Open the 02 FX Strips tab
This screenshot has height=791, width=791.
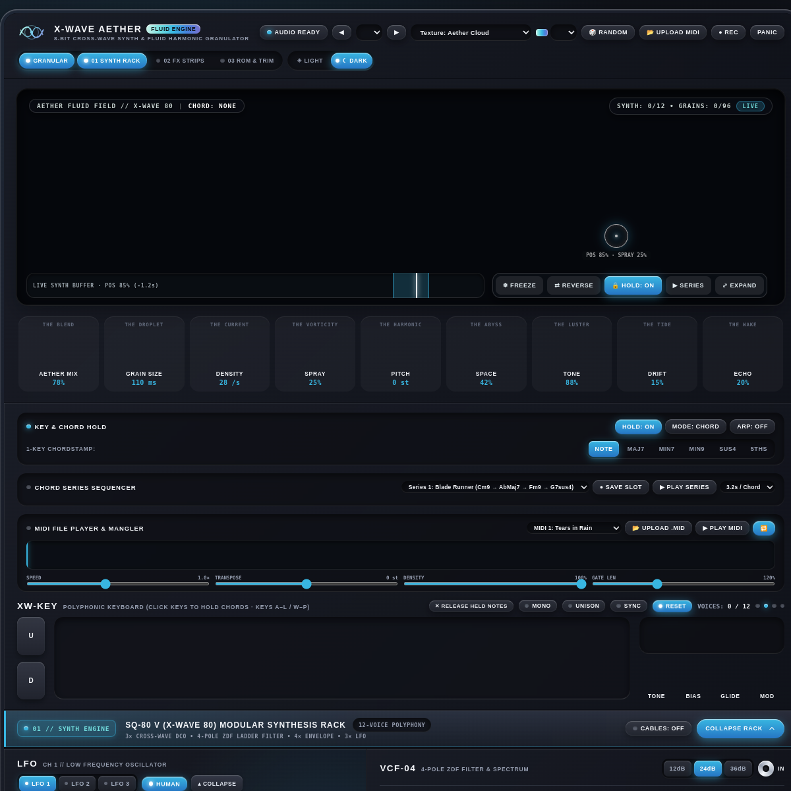[x=180, y=61]
